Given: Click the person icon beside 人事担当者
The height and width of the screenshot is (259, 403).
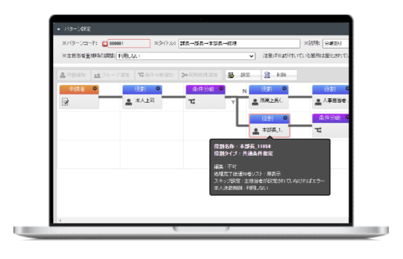Looking at the screenshot, I should (x=318, y=102).
